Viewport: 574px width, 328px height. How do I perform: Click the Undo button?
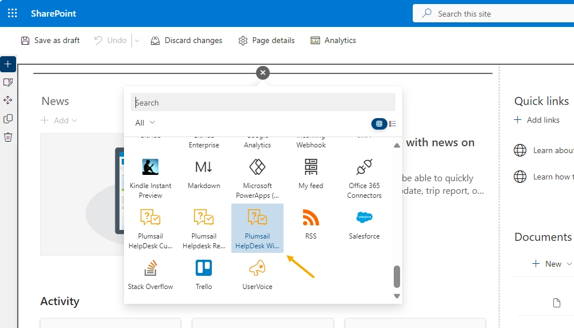110,40
